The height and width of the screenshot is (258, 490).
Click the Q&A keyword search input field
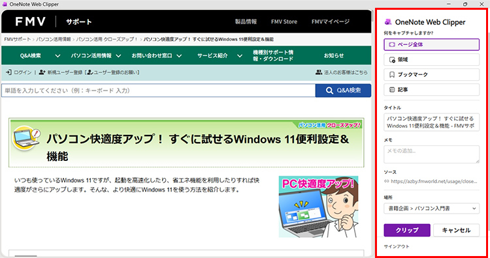tap(158, 91)
